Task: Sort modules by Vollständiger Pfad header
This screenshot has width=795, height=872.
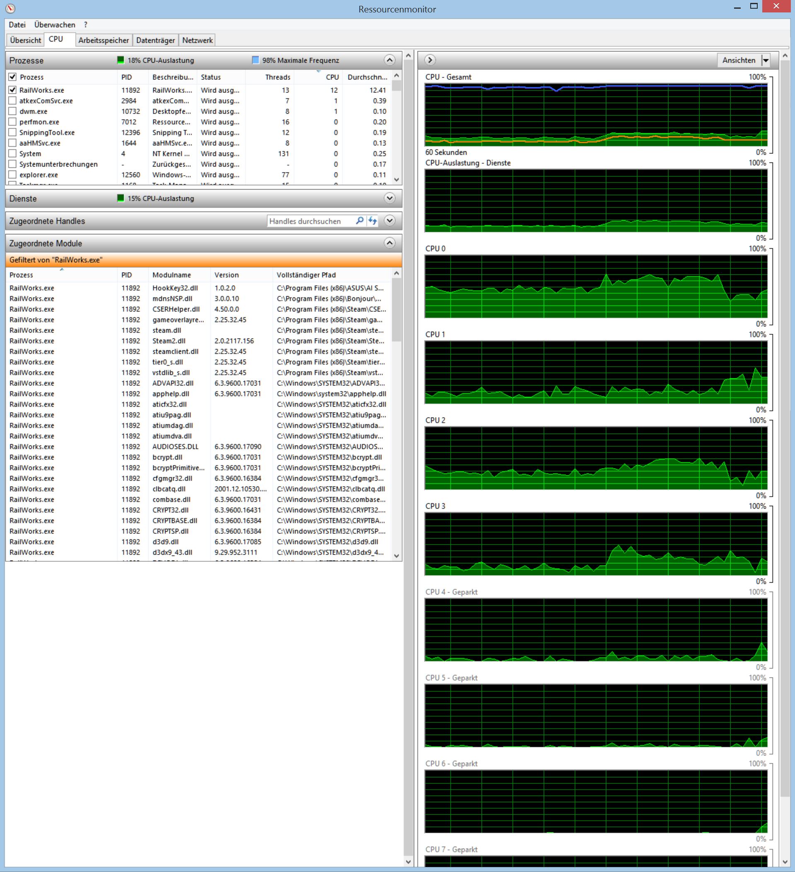Action: [332, 274]
